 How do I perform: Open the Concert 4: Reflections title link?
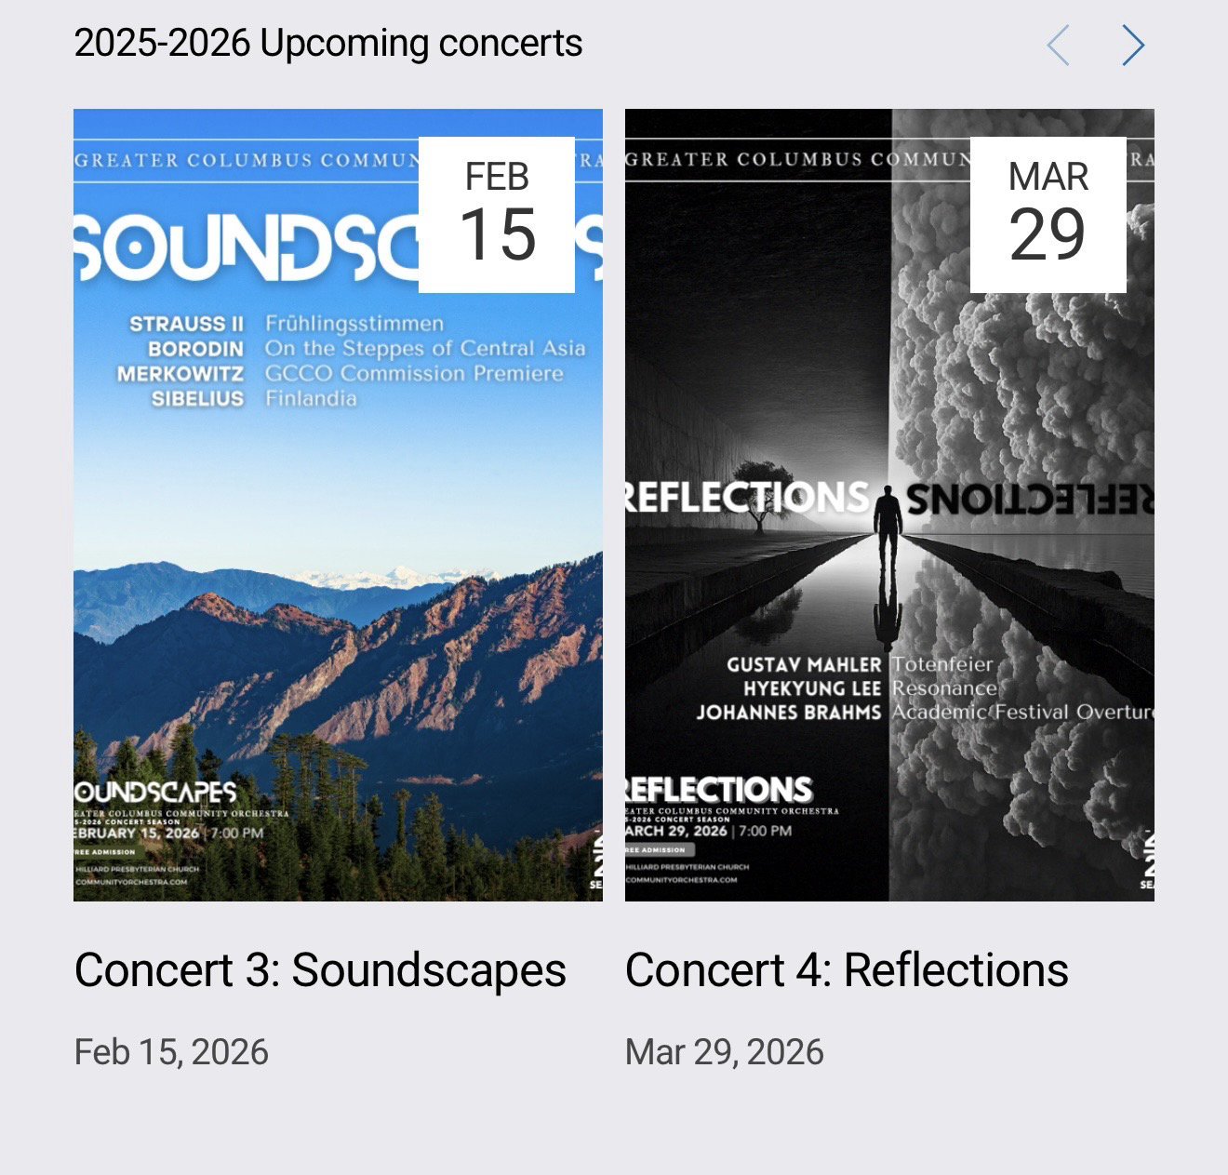click(x=847, y=970)
